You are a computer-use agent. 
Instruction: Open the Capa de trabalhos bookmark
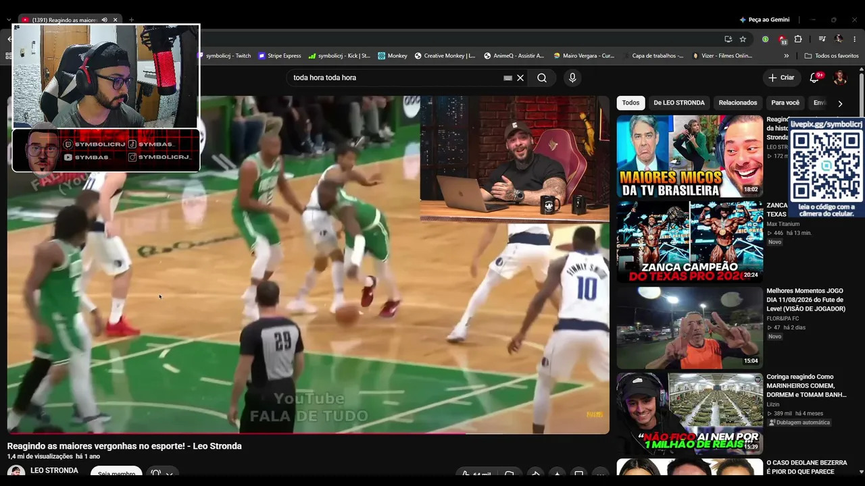pos(658,56)
